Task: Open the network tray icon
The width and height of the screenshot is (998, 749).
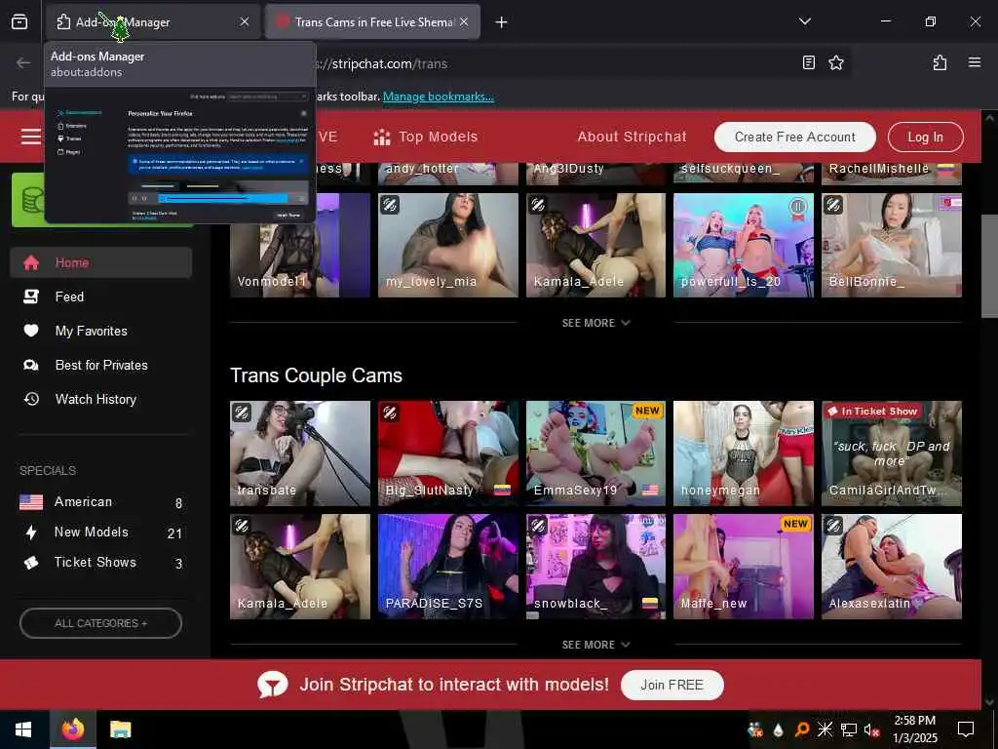Action: coord(849,729)
